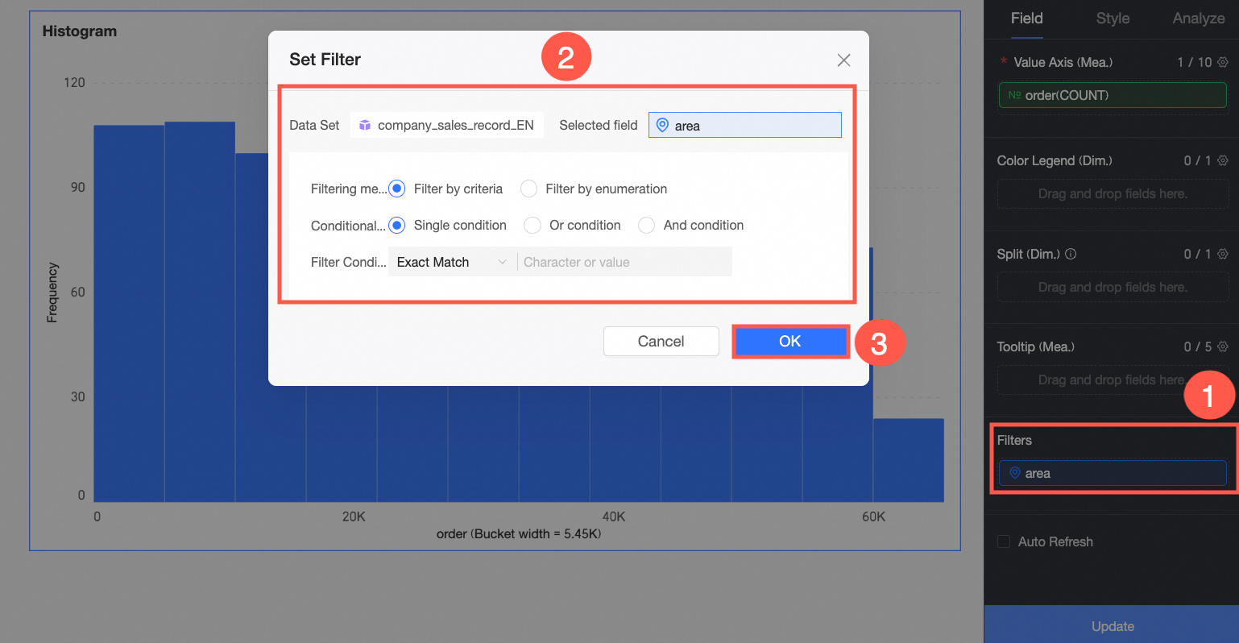The height and width of the screenshot is (643, 1239).
Task: Click the shortest histogram bar near 60K
Action: coord(909,460)
